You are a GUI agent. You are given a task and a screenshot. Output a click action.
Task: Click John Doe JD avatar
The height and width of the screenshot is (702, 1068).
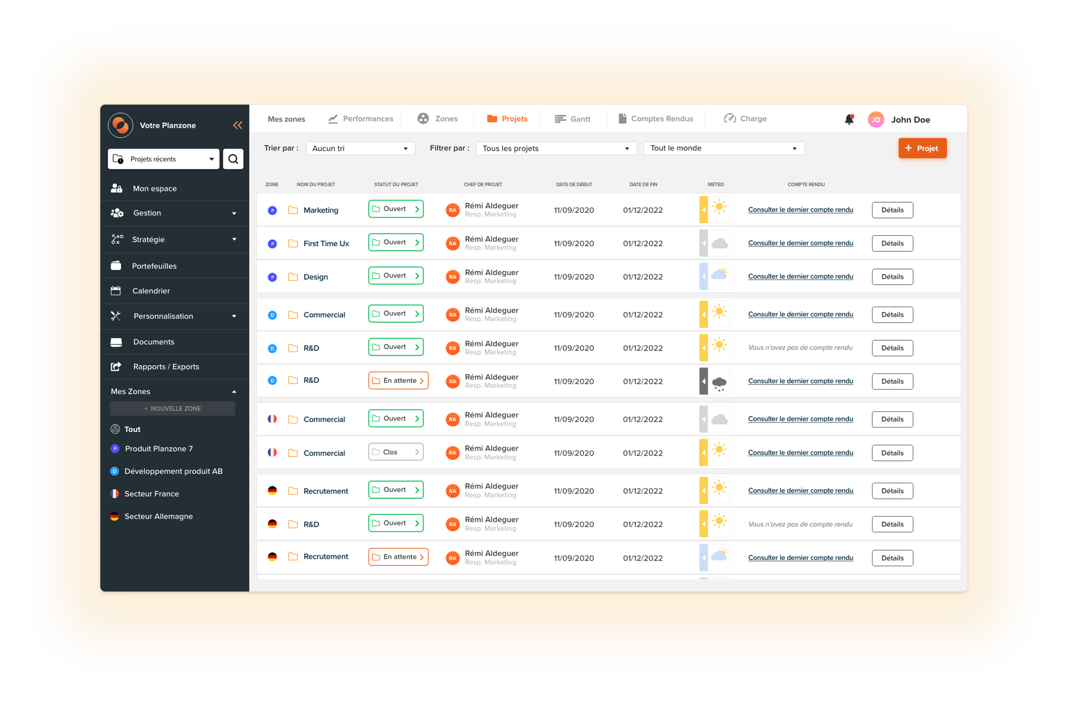click(x=876, y=119)
